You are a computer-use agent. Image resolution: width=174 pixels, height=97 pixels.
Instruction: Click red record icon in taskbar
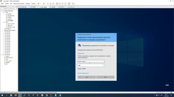(51, 95)
